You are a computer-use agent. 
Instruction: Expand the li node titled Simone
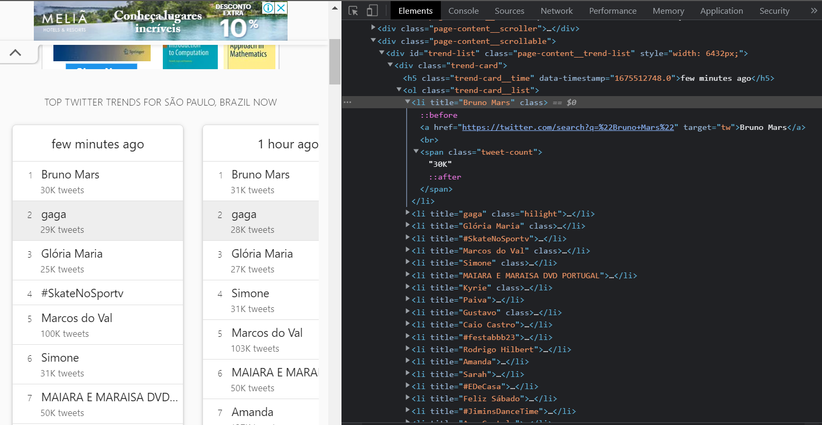pos(408,262)
